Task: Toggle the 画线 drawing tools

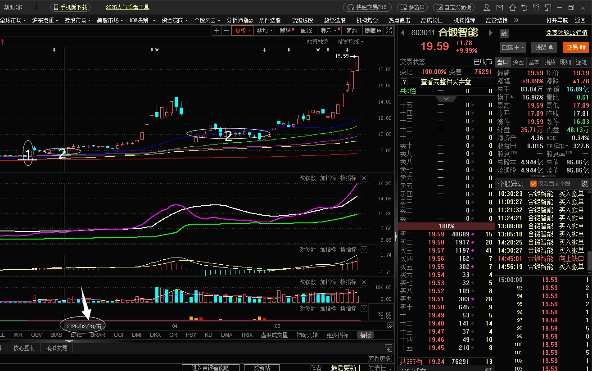Action: coord(306,31)
